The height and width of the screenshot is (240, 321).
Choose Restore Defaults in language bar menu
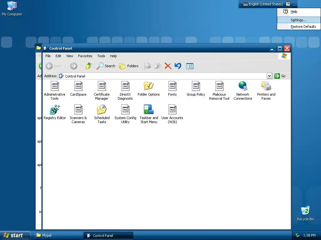(299, 27)
